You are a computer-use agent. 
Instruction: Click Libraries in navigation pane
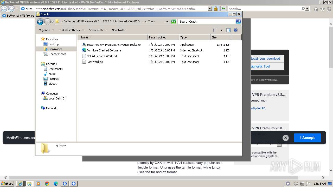point(51,64)
